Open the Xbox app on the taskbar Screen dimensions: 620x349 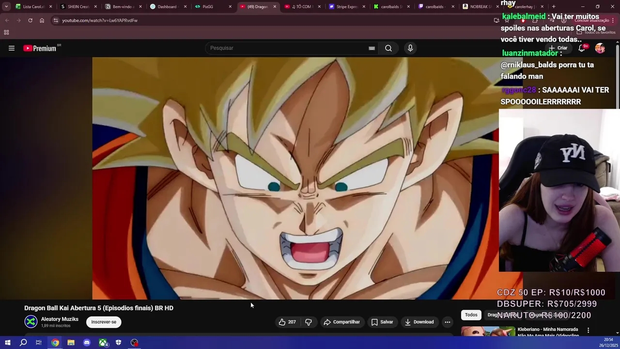103,343
